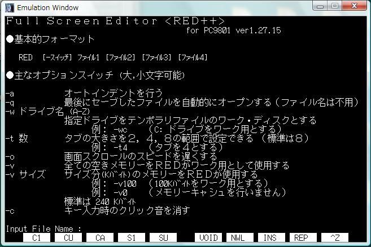Click the NWL function key label
The height and width of the screenshot is (247, 371).
click(239, 237)
